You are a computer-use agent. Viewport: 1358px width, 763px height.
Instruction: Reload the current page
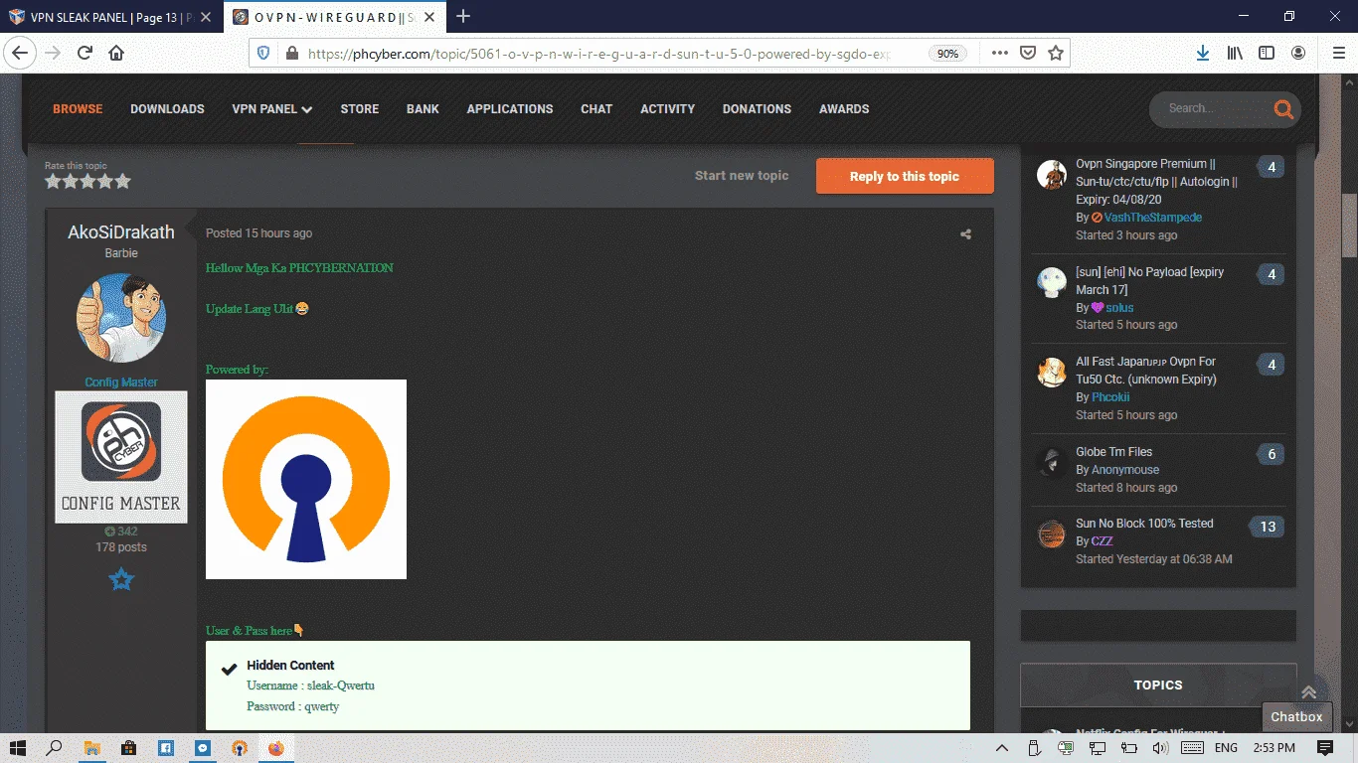click(85, 53)
